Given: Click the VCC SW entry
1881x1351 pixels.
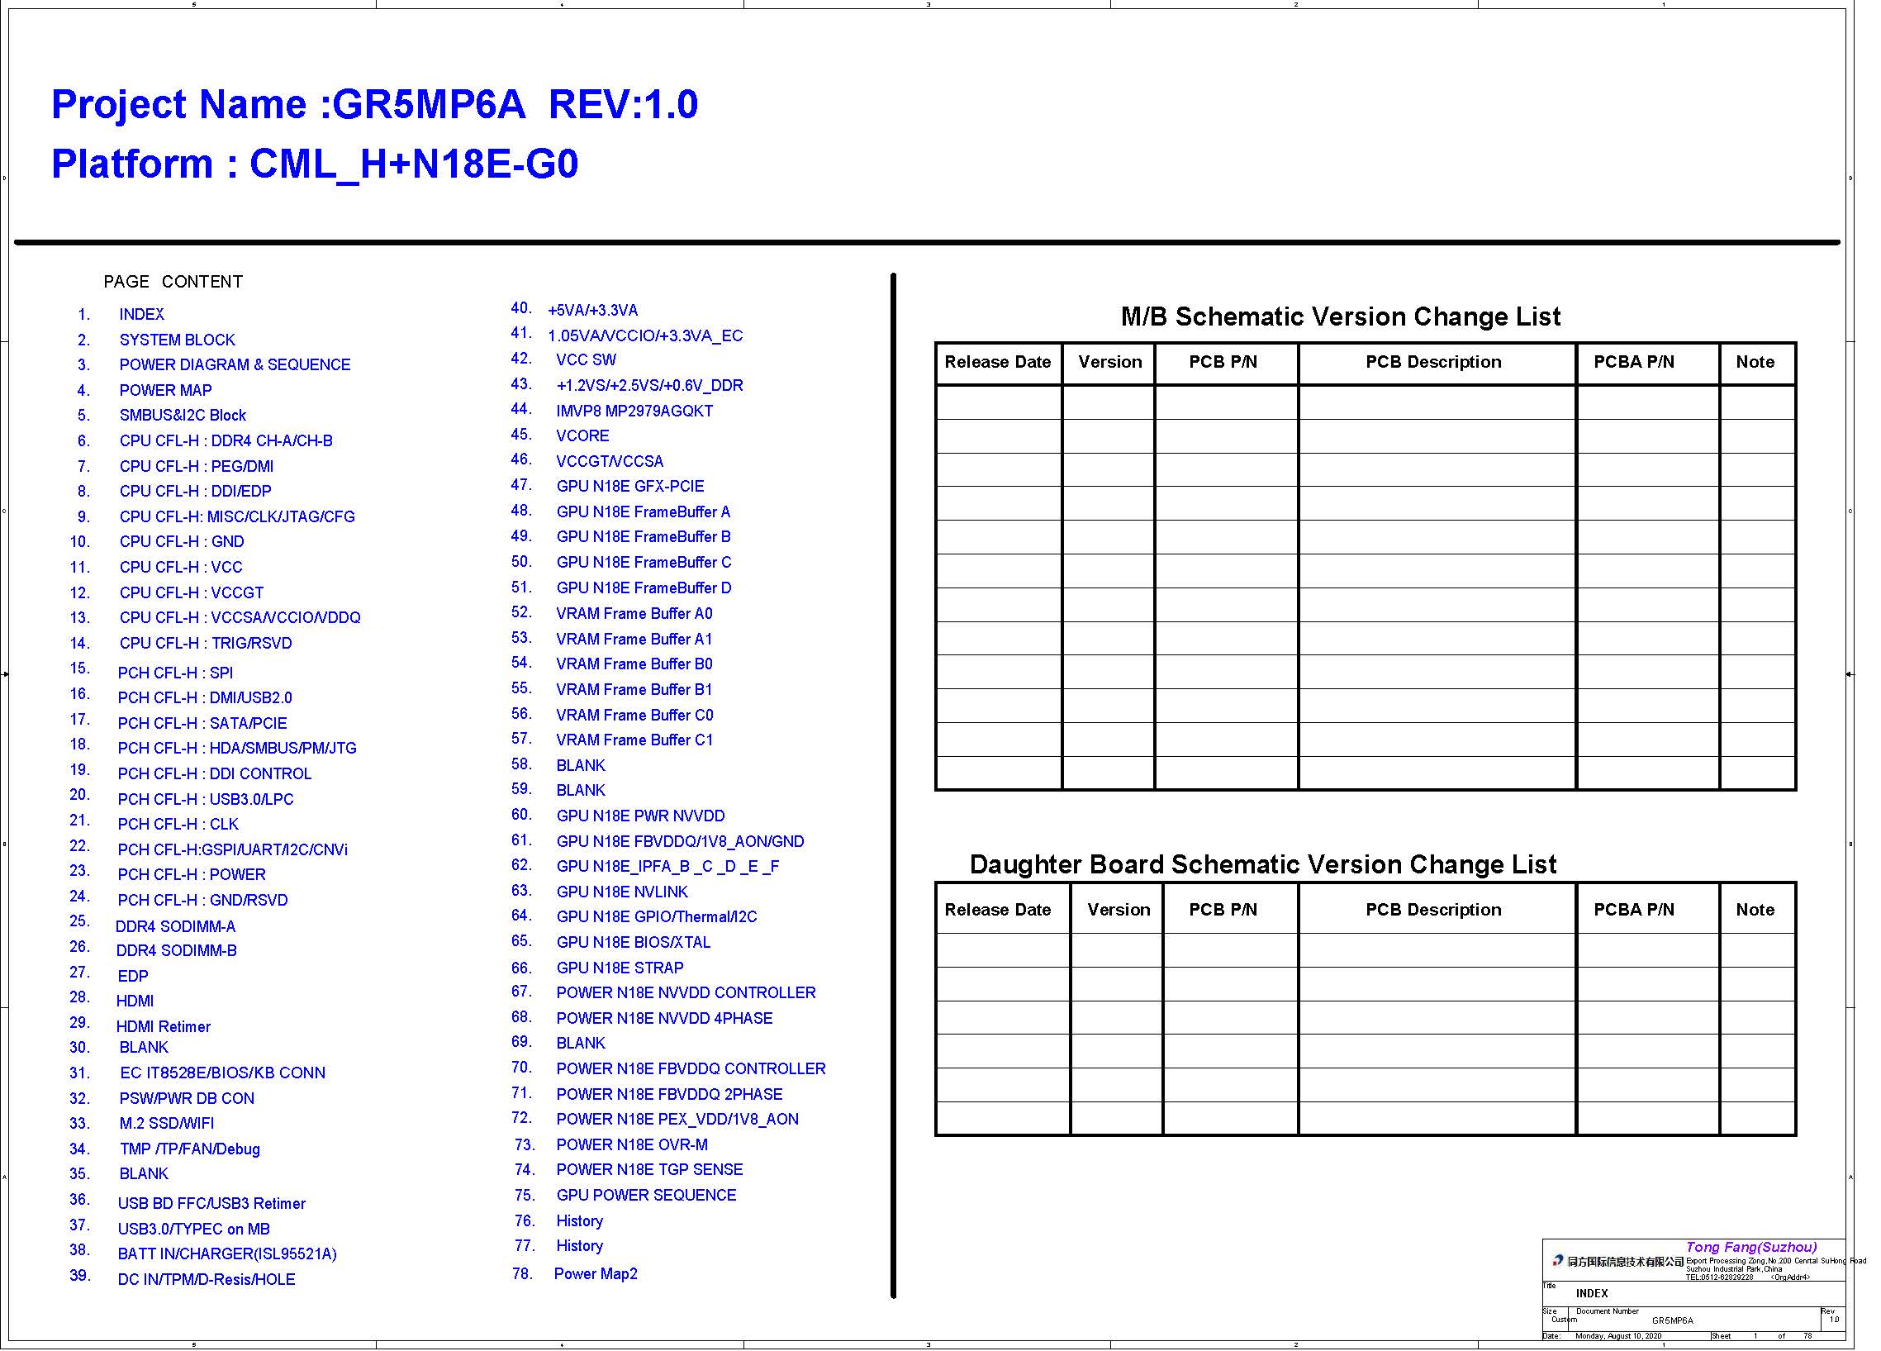Looking at the screenshot, I should point(587,362).
